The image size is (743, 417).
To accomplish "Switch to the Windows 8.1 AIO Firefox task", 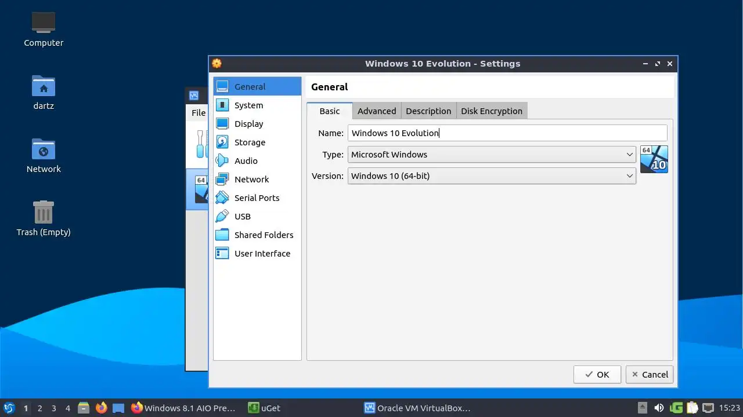I will 183,408.
